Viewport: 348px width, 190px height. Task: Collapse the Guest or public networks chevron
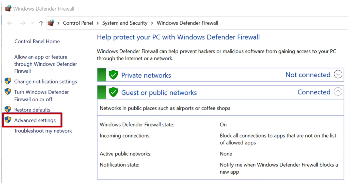click(x=338, y=91)
